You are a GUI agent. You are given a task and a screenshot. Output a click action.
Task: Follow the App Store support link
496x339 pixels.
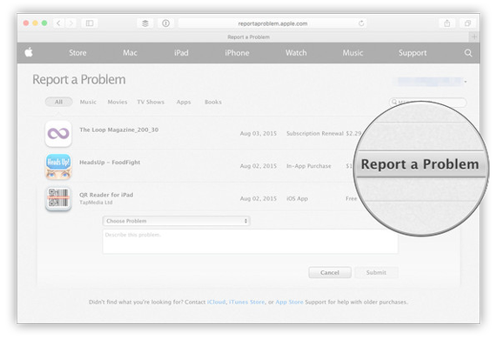point(289,302)
